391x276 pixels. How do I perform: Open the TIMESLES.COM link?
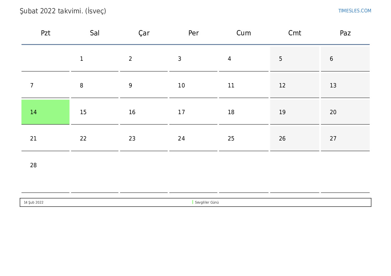(355, 11)
